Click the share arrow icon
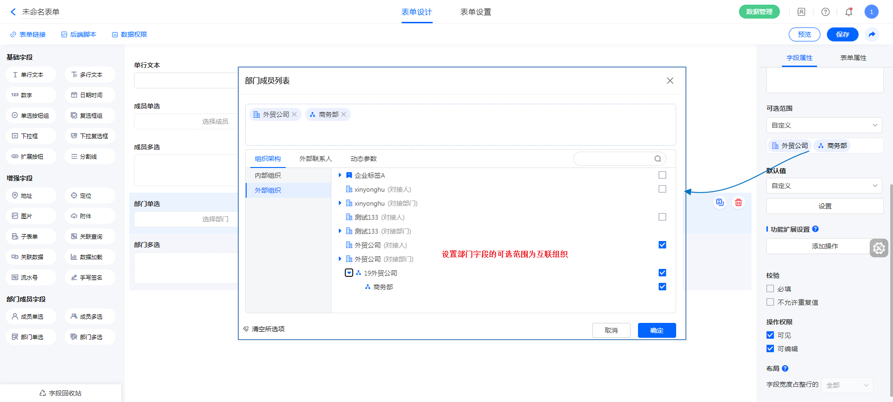Screen dimensions: 893x402 tap(872, 34)
